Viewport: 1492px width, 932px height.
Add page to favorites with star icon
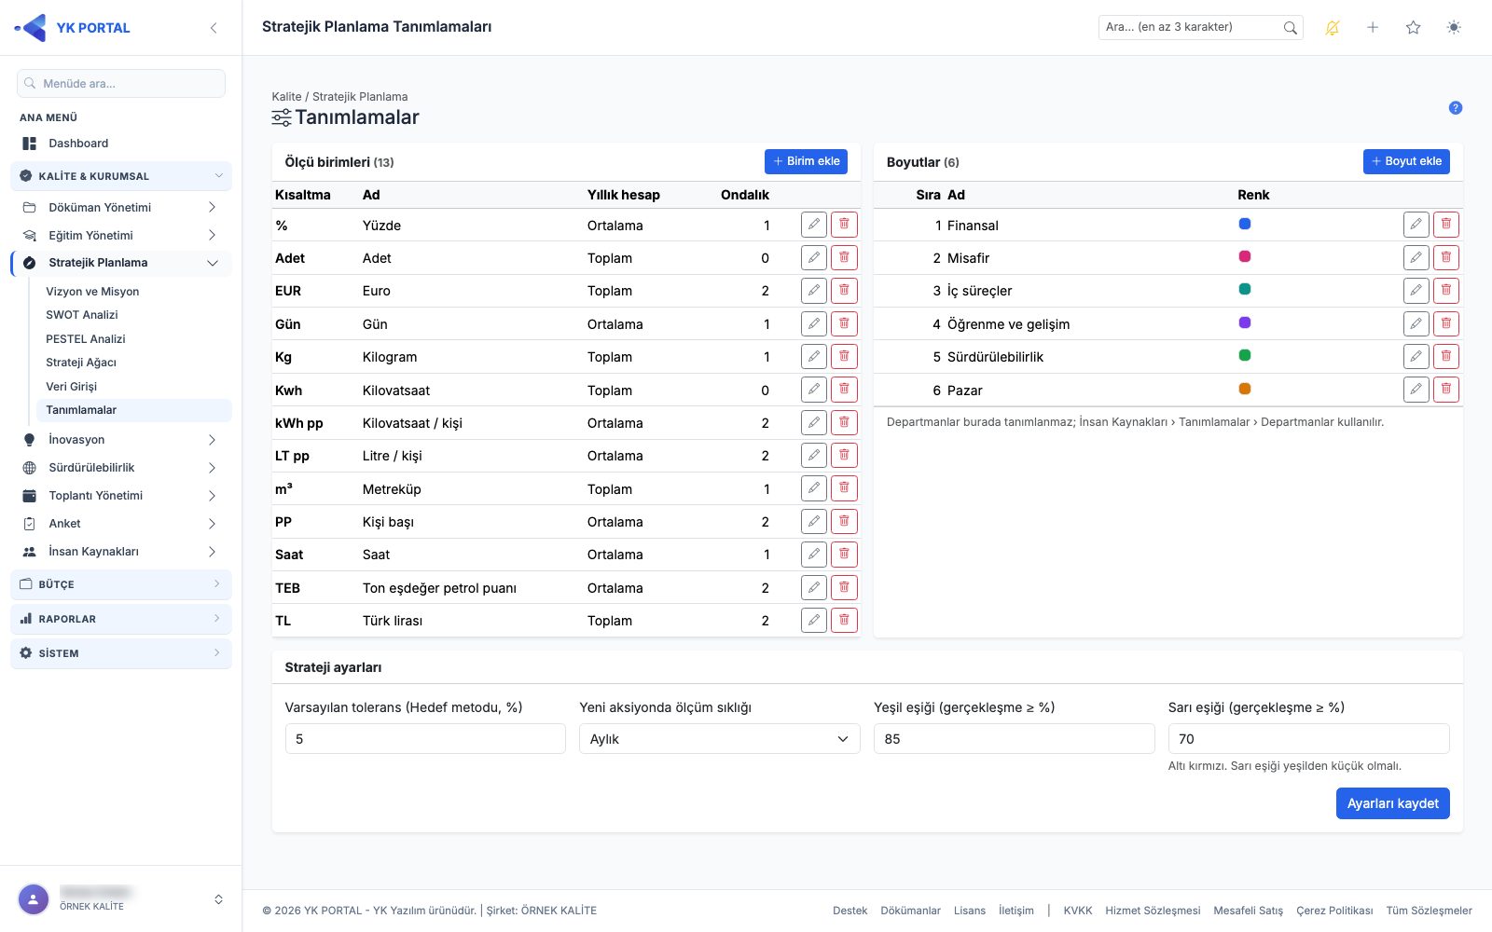(1414, 28)
